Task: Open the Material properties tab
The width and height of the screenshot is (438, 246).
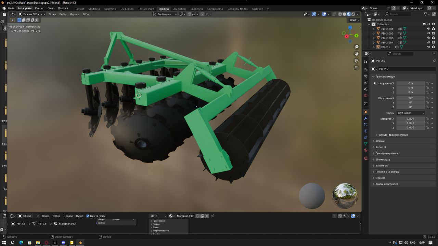Action: (x=365, y=150)
